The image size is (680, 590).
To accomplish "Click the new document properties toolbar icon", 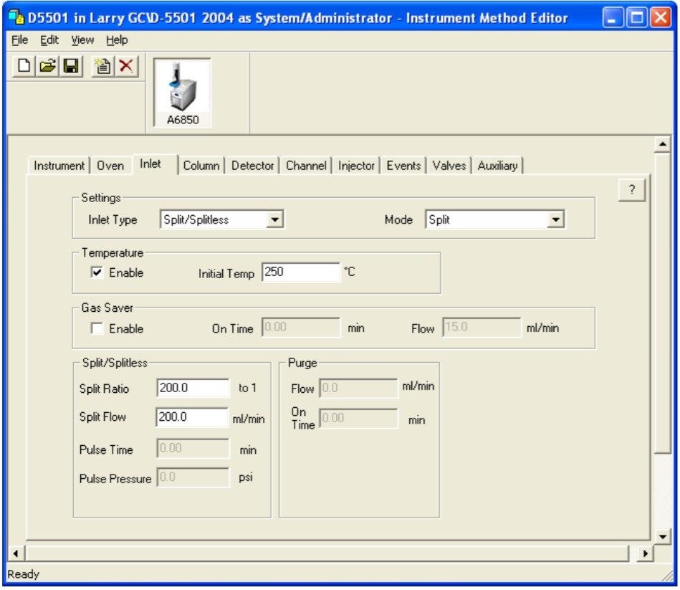I will pyautogui.click(x=103, y=67).
